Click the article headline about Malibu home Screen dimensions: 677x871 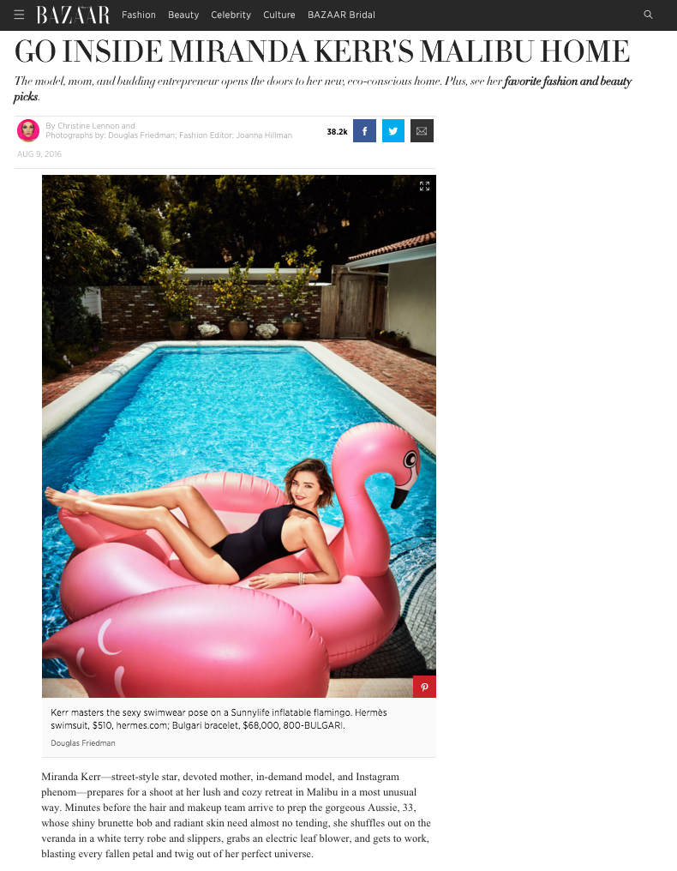[322, 51]
